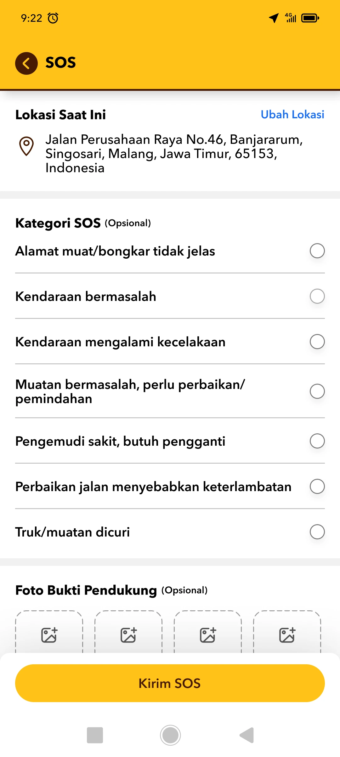The image size is (340, 757).
Task: Tap the location pin icon
Action: tap(26, 146)
